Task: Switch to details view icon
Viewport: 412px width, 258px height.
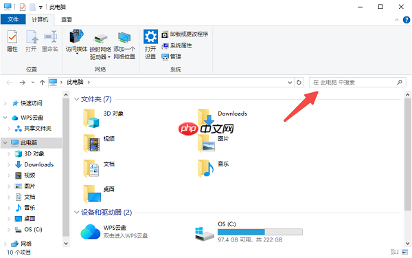Action: (x=395, y=252)
